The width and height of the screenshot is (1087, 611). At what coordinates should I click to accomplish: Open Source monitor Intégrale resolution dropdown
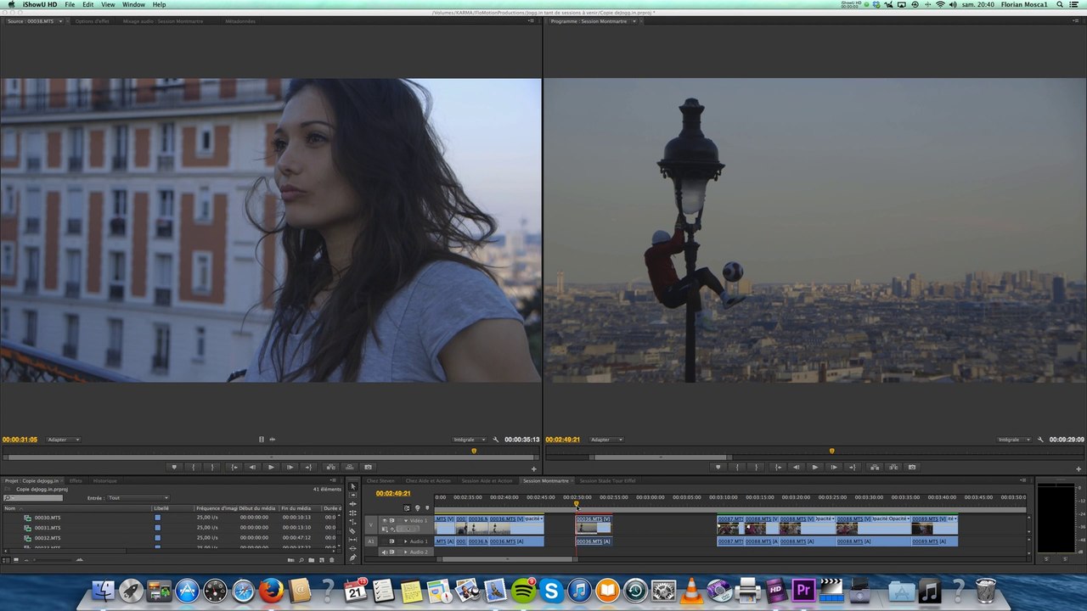click(x=469, y=440)
